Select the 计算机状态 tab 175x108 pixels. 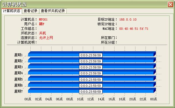(x=12, y=11)
